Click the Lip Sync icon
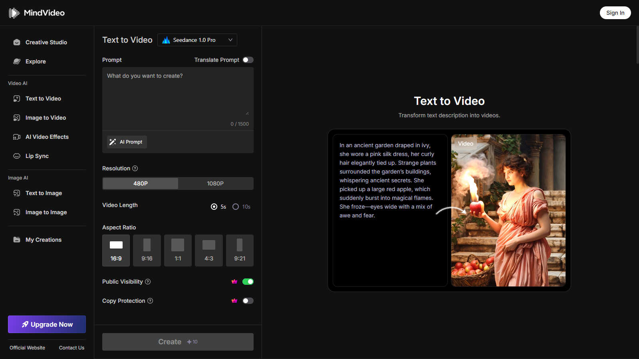This screenshot has width=639, height=359. [x=17, y=156]
